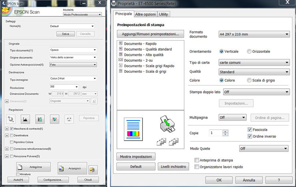This screenshot has width=296, height=187.
Task: Expand the Maschera di contrasto options
Action: tap(6, 129)
